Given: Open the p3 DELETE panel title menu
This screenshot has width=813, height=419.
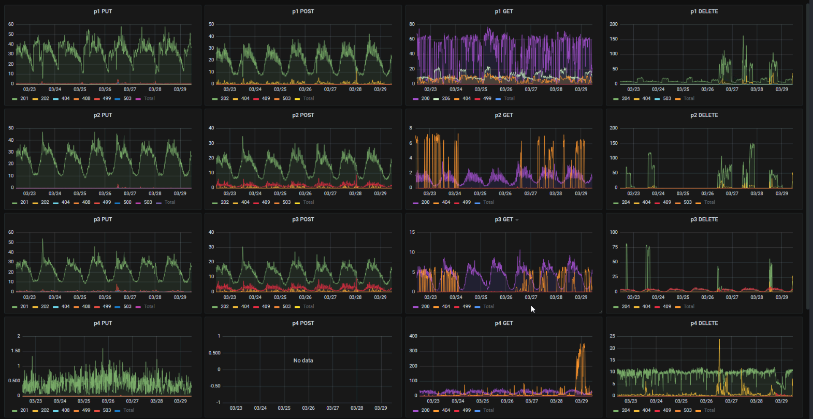Looking at the screenshot, I should [x=704, y=219].
